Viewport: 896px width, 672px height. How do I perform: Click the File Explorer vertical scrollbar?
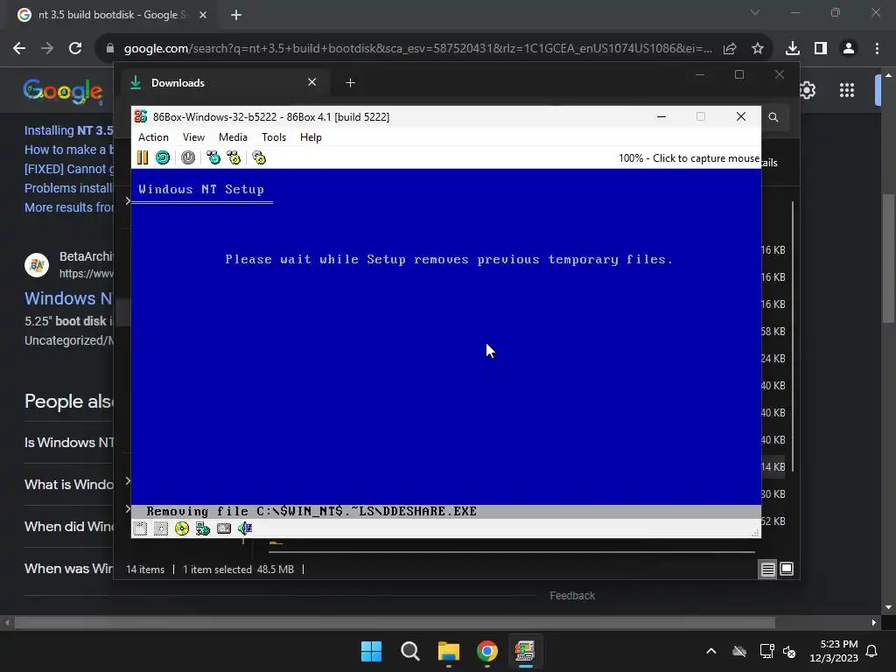tap(793, 337)
